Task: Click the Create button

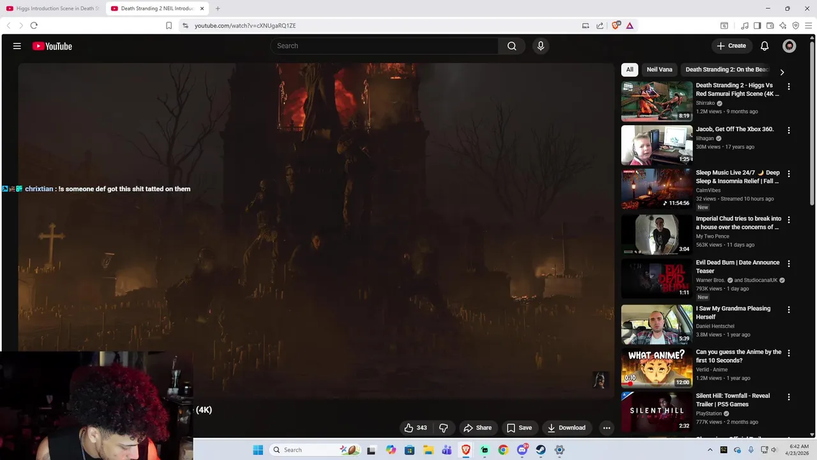Action: pyautogui.click(x=731, y=46)
